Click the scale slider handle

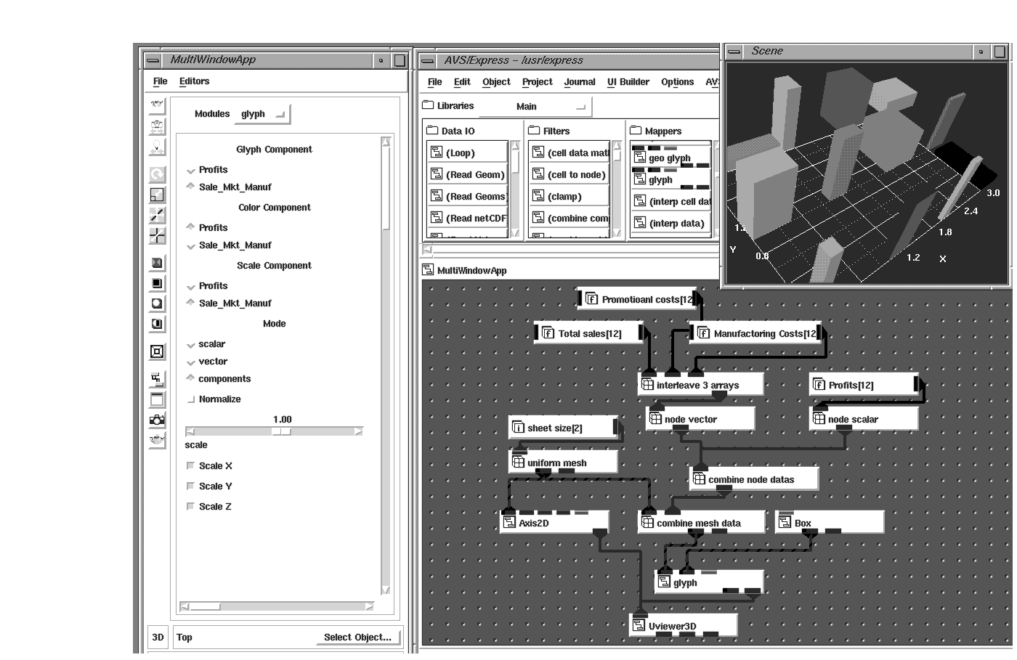282,431
